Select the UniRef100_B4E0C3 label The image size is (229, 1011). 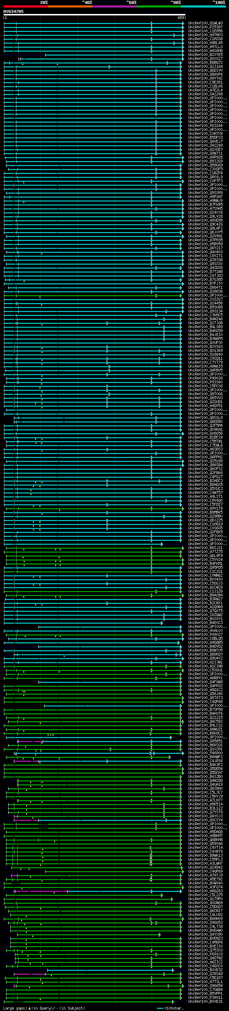(x=205, y=623)
